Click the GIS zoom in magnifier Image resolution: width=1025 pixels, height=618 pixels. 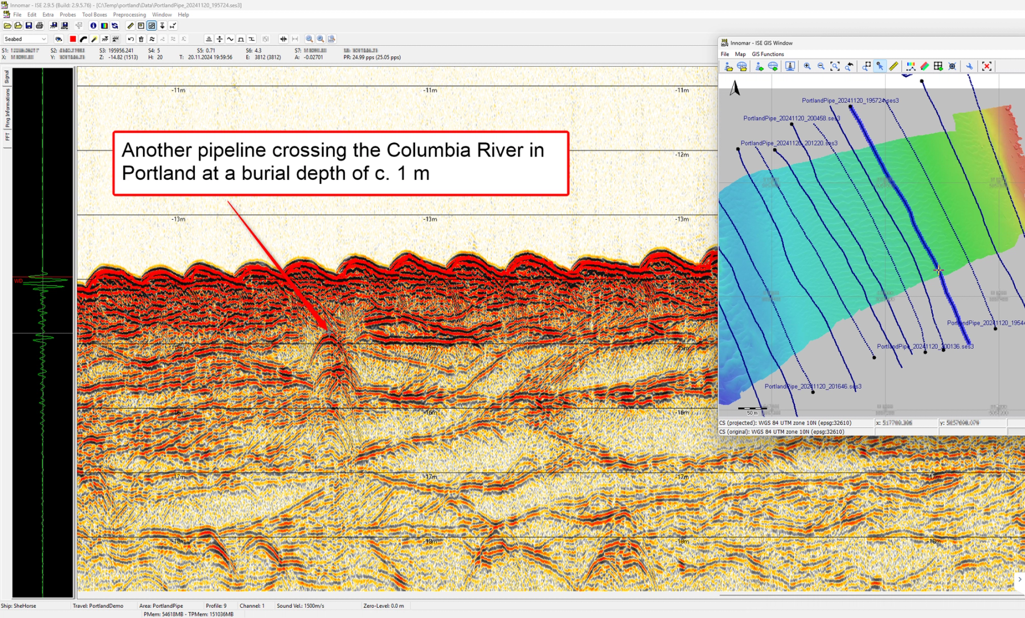pos(807,66)
